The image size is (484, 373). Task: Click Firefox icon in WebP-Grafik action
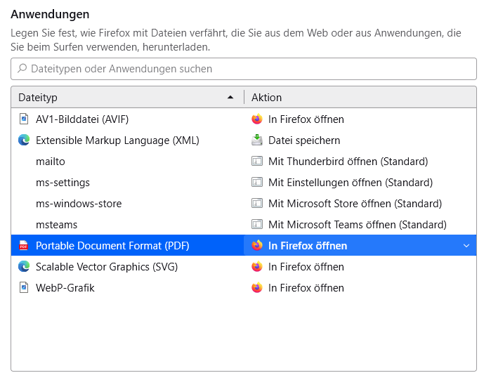[256, 288]
